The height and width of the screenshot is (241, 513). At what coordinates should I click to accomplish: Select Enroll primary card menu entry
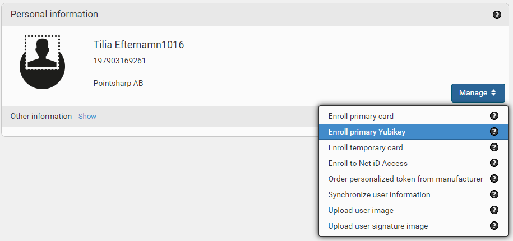[413, 116]
